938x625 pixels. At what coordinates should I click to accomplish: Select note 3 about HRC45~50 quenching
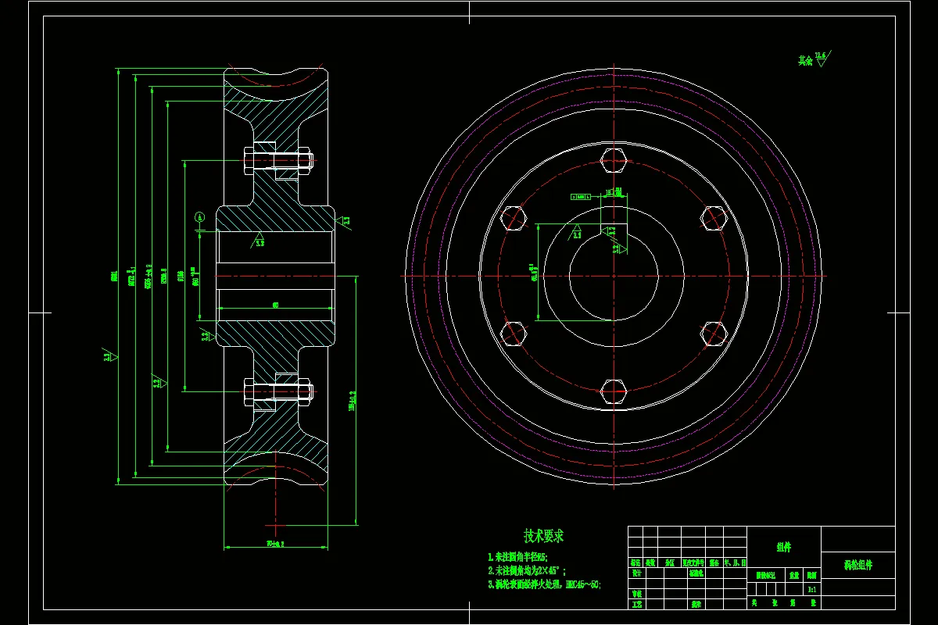(545, 584)
